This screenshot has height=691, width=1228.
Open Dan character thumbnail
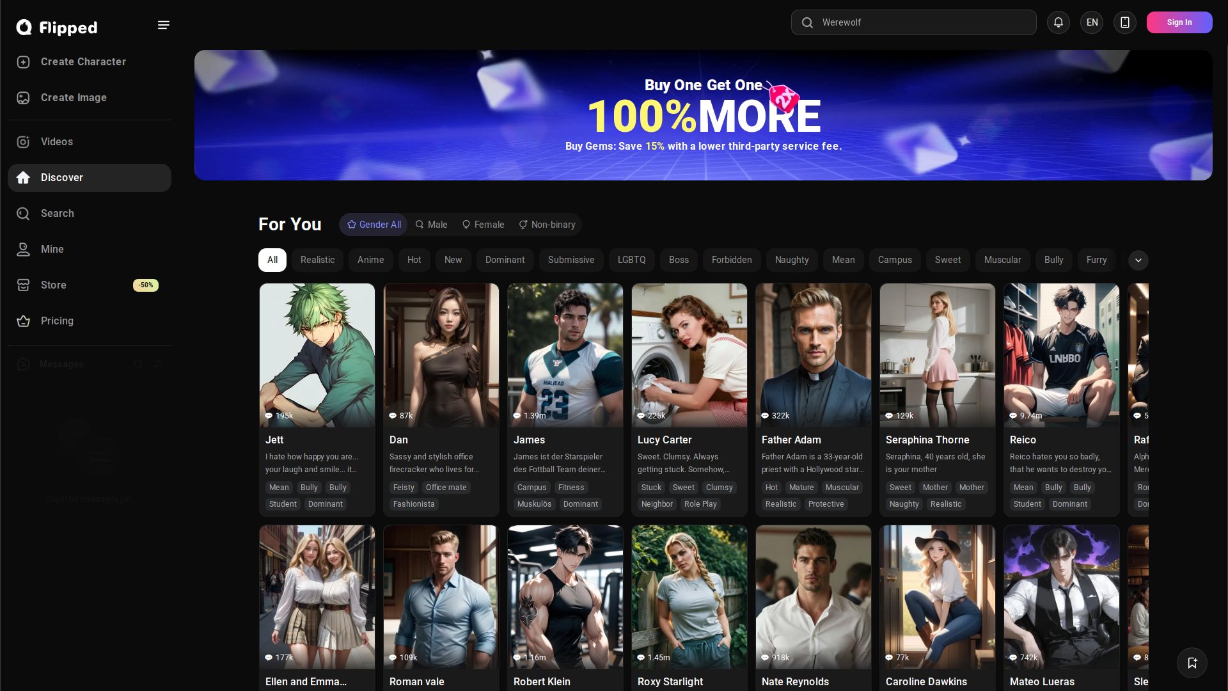pos(441,356)
